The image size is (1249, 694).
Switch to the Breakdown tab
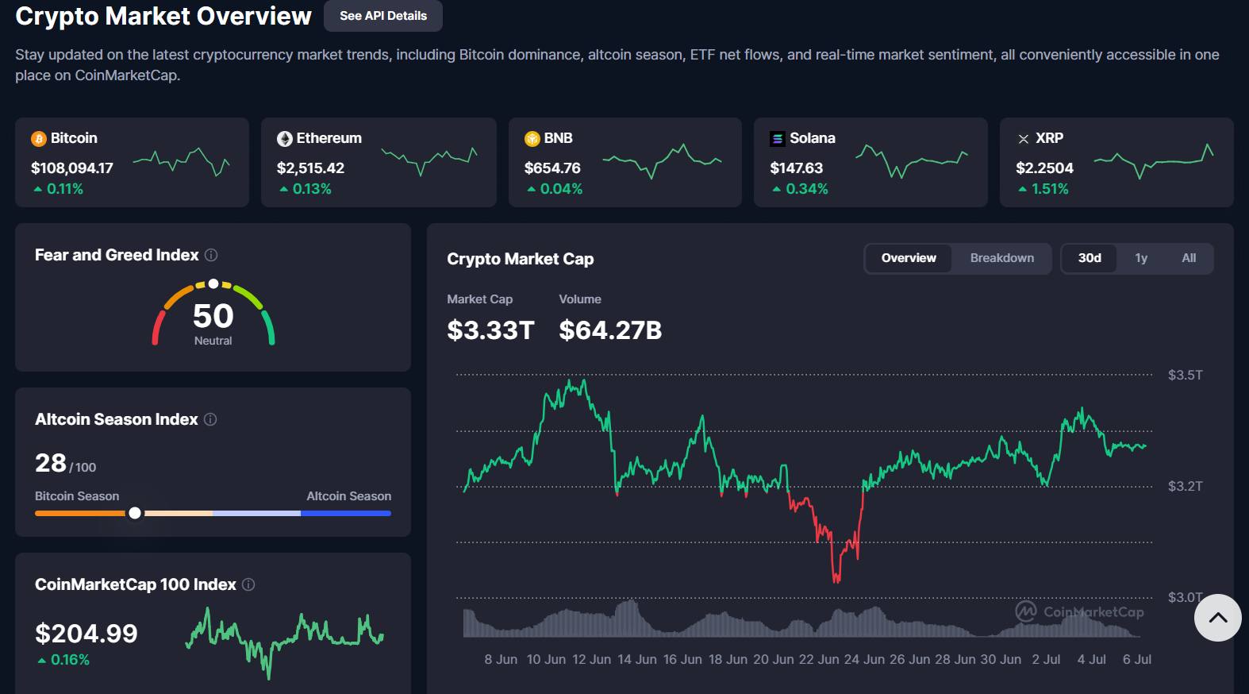[1002, 258]
